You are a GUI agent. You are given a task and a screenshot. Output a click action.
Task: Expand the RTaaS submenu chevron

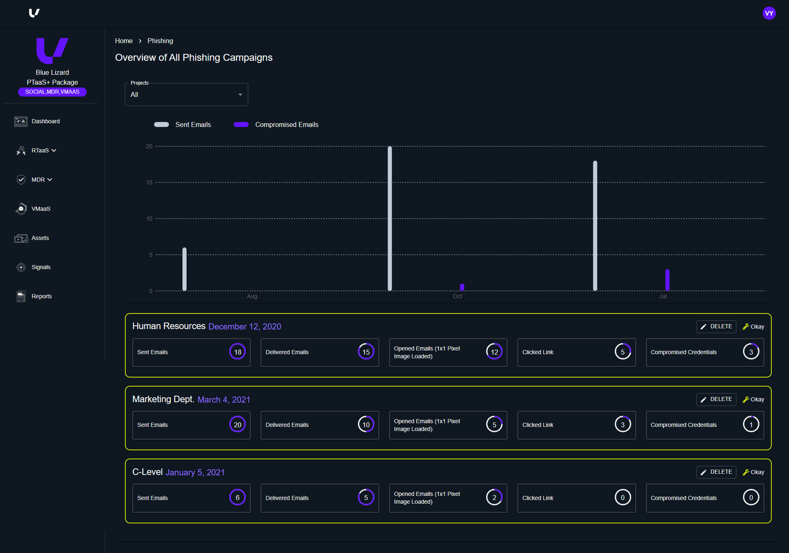click(x=54, y=150)
